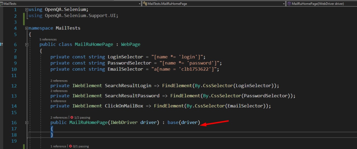
Task: Click the WebPage base class name
Action: click(131, 44)
